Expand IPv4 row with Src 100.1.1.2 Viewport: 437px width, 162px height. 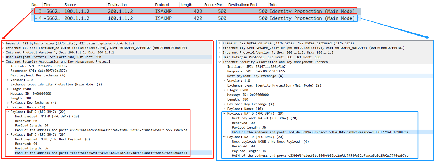3,52
